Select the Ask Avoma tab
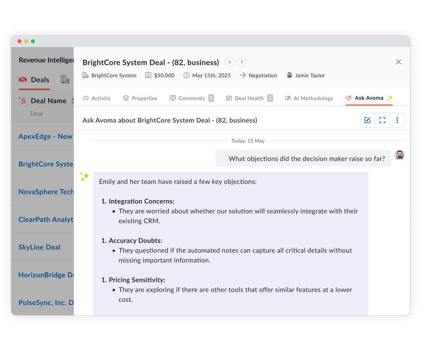 tap(369, 98)
